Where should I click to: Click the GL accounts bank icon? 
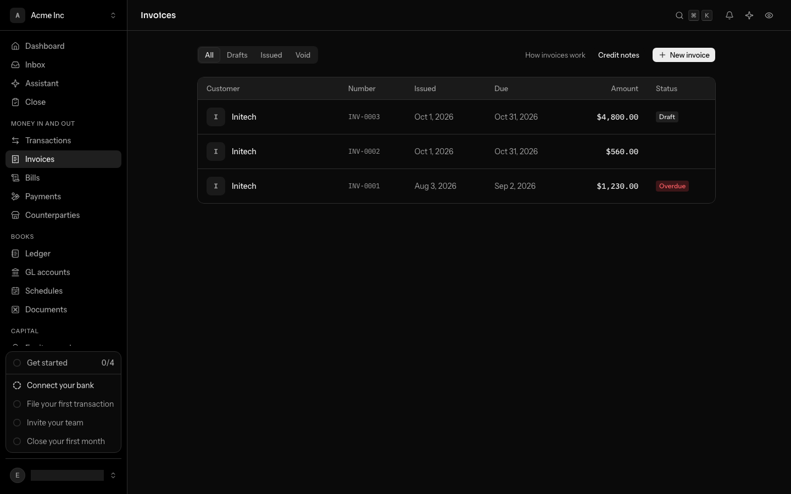tap(15, 272)
